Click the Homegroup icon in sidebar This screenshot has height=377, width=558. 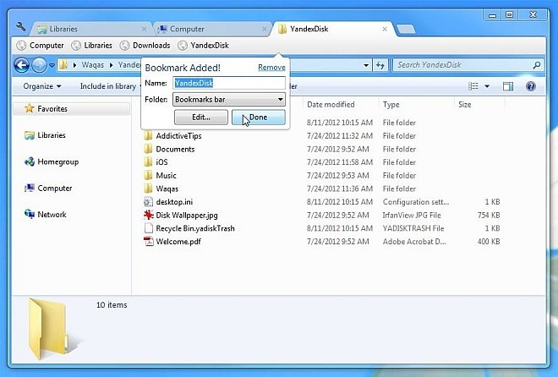(x=30, y=161)
